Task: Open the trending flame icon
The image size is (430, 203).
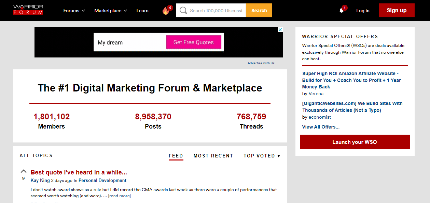Action: pos(166,11)
